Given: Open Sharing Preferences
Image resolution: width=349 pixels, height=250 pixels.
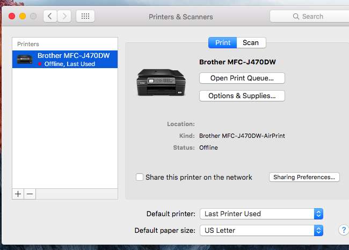Looking at the screenshot, I should point(304,177).
